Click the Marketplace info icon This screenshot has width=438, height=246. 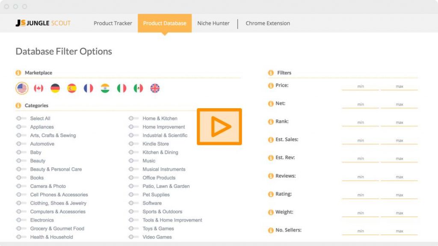pyautogui.click(x=18, y=73)
